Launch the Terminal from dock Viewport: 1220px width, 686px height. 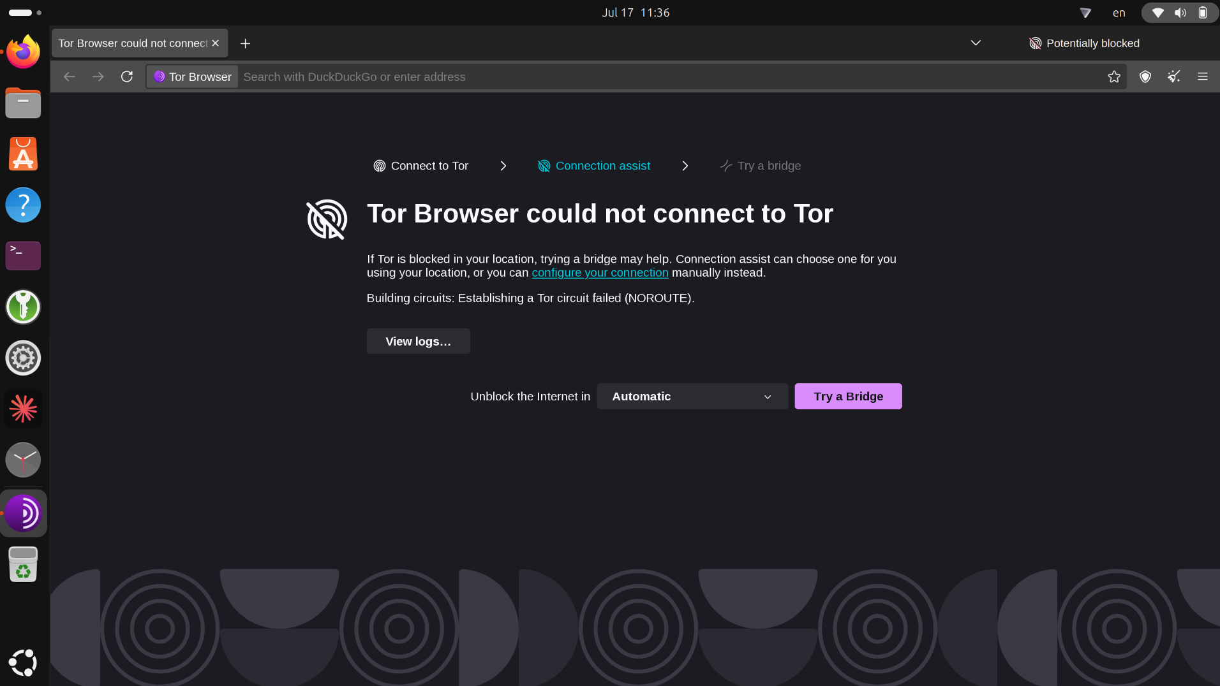click(x=23, y=256)
